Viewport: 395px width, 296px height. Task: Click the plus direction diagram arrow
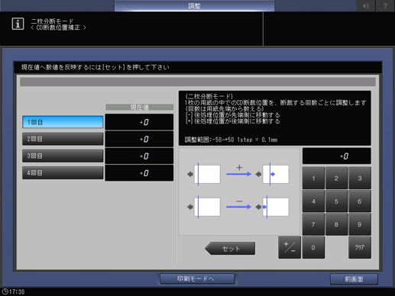pos(238,174)
